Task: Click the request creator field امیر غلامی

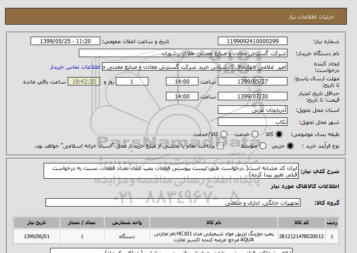Action: [x=195, y=67]
